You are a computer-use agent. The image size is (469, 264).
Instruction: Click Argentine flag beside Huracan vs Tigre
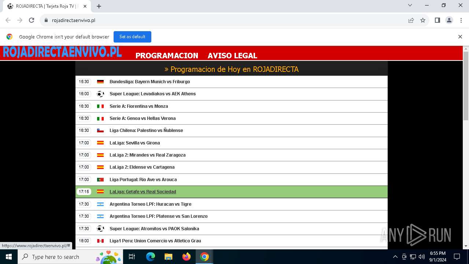(x=100, y=204)
